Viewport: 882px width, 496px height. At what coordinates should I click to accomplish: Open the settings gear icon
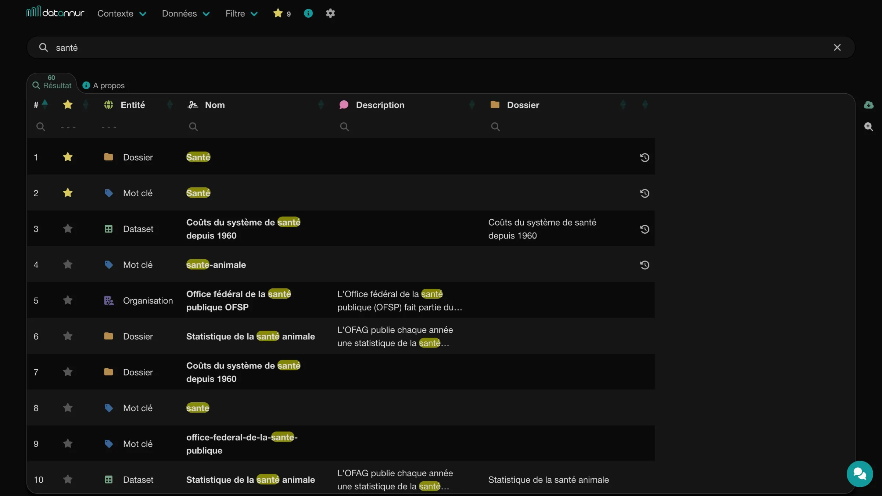pyautogui.click(x=330, y=13)
